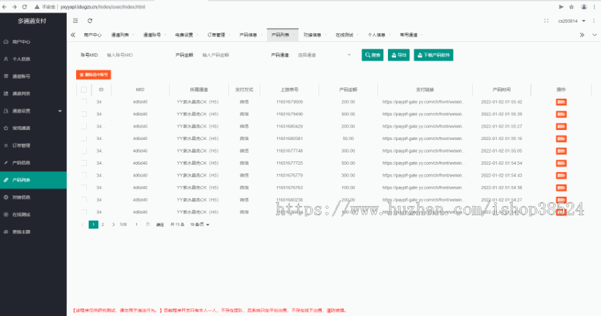The height and width of the screenshot is (316, 601).
Task: Toggle the select-all checkbox in table header
Action: 84,89
